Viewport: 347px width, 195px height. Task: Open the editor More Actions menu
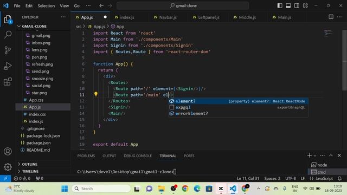click(x=339, y=17)
